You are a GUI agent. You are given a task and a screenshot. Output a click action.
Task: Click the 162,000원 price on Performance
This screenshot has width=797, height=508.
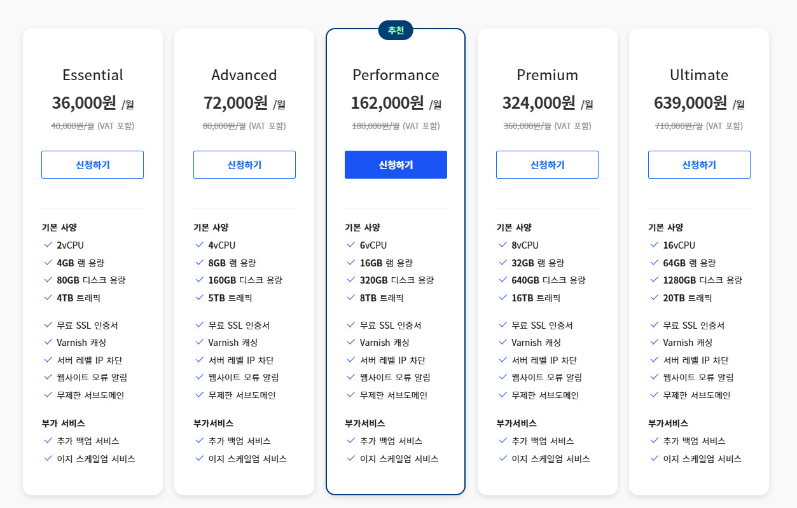[x=387, y=104]
